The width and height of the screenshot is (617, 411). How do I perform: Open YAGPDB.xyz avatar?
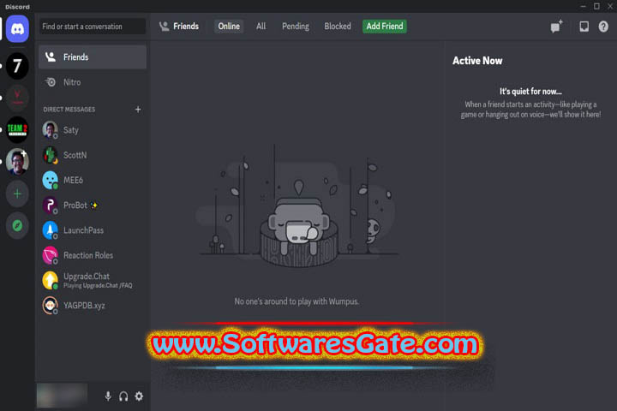pyautogui.click(x=50, y=306)
